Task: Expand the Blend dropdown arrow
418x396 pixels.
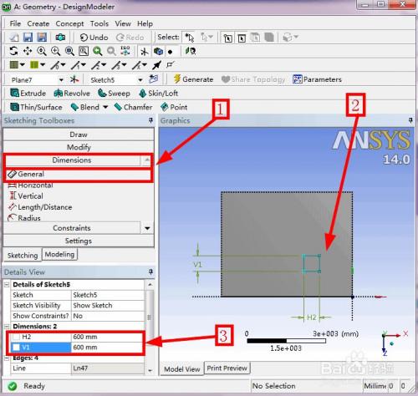Action: (105, 107)
